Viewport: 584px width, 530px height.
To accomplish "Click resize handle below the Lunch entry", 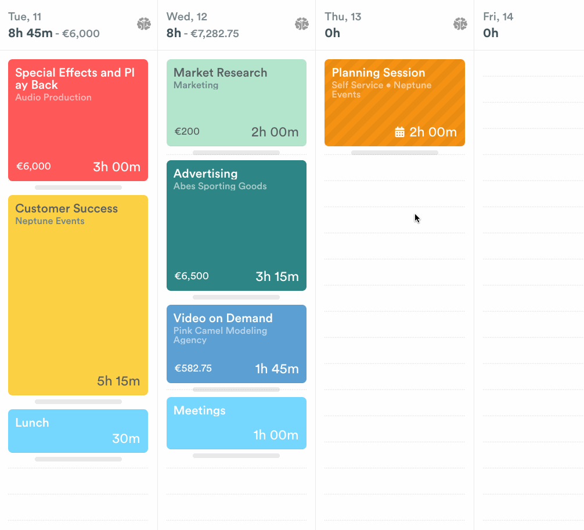I will (x=78, y=459).
